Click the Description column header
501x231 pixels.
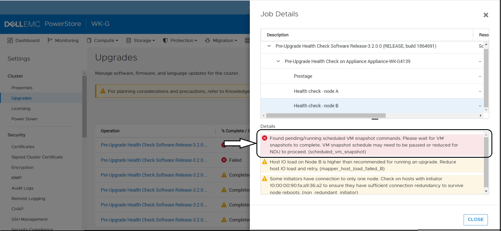(x=278, y=35)
